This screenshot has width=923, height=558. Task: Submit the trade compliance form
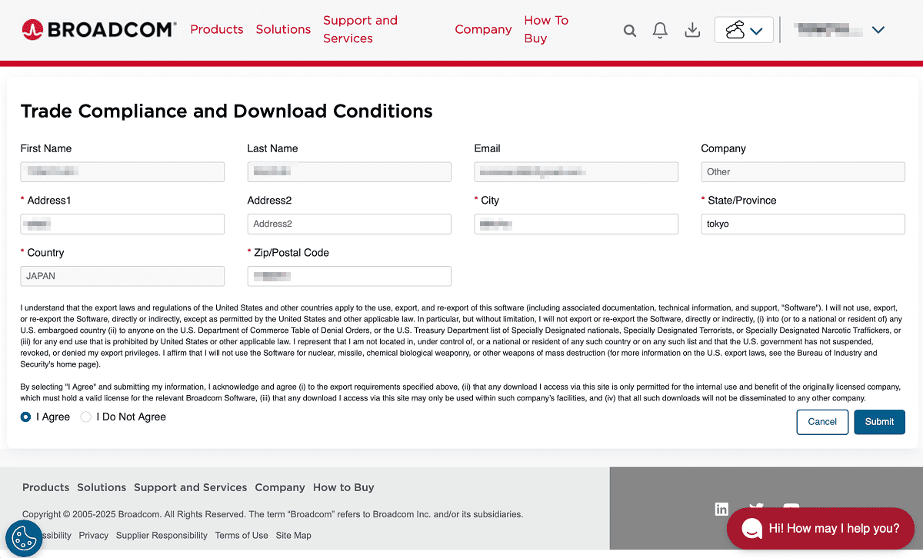pyautogui.click(x=879, y=422)
